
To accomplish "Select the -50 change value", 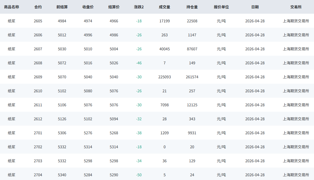I will click(139, 175).
